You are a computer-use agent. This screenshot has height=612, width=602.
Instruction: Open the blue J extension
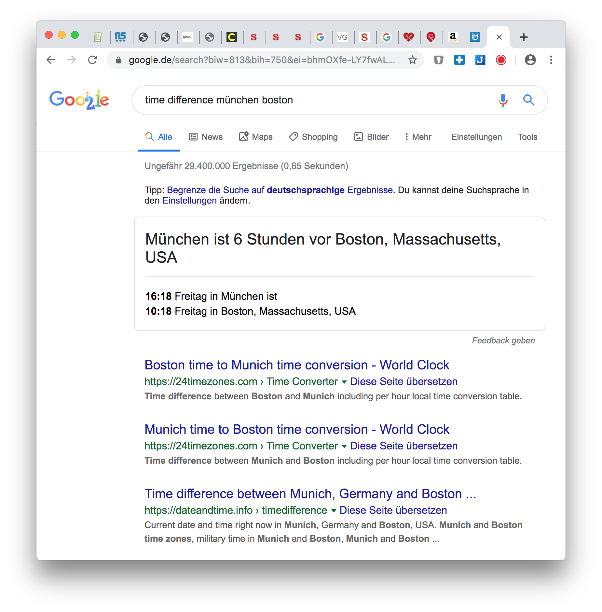pos(480,60)
